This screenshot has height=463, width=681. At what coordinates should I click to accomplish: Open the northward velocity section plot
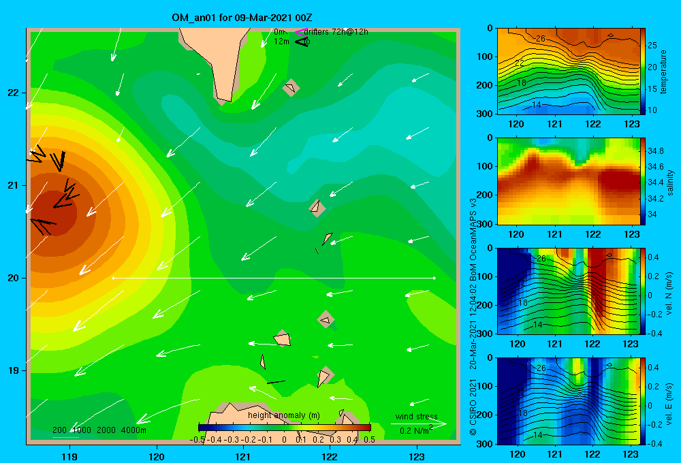[x=568, y=291]
